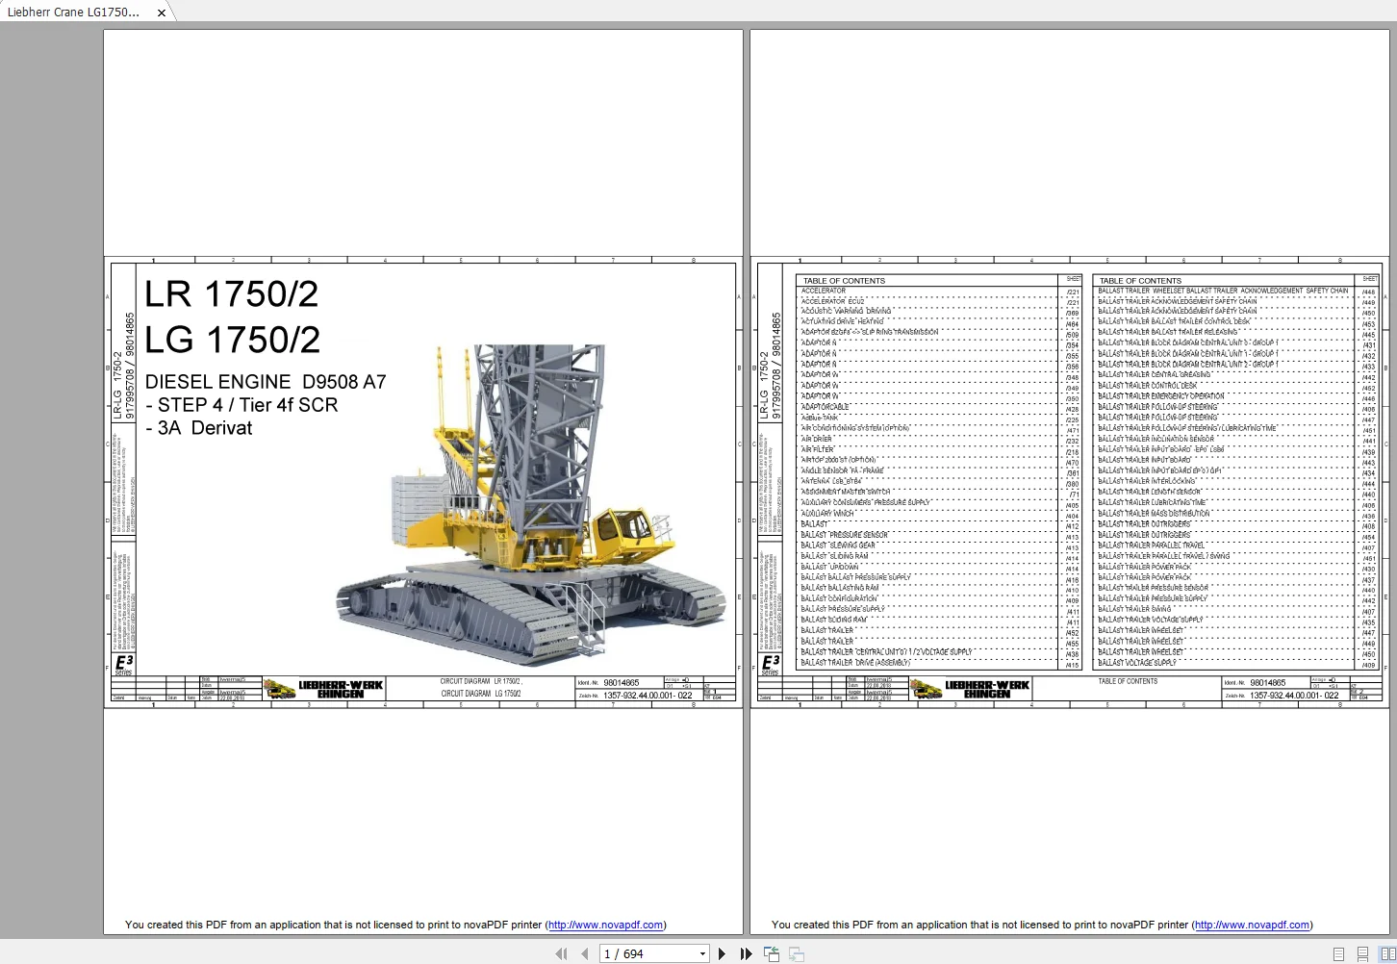1397x964 pixels.
Task: Open the novapdf.com link on right page
Action: [x=1253, y=925]
